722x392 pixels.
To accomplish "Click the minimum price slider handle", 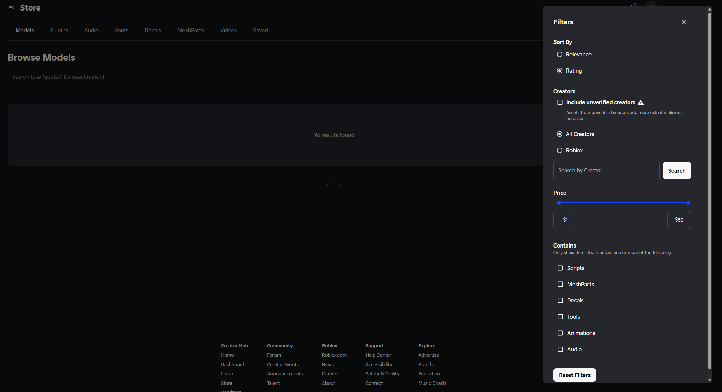I will tap(559, 203).
